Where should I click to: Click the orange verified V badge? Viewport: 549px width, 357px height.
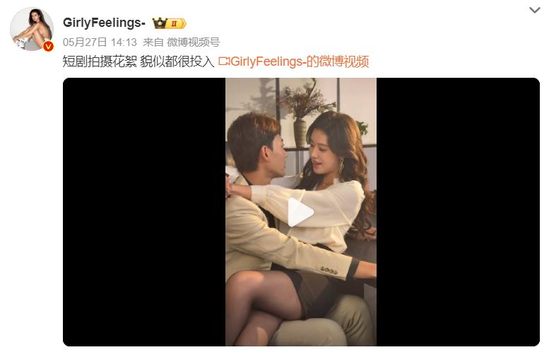[x=48, y=46]
